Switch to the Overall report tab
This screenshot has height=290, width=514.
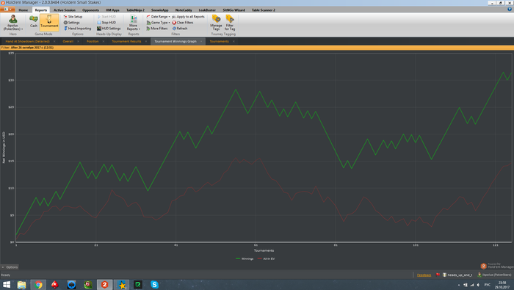click(68, 41)
